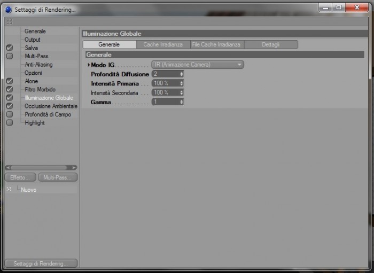The image size is (374, 273).
Task: Select Opzioni in the settings list
Action: coord(33,73)
